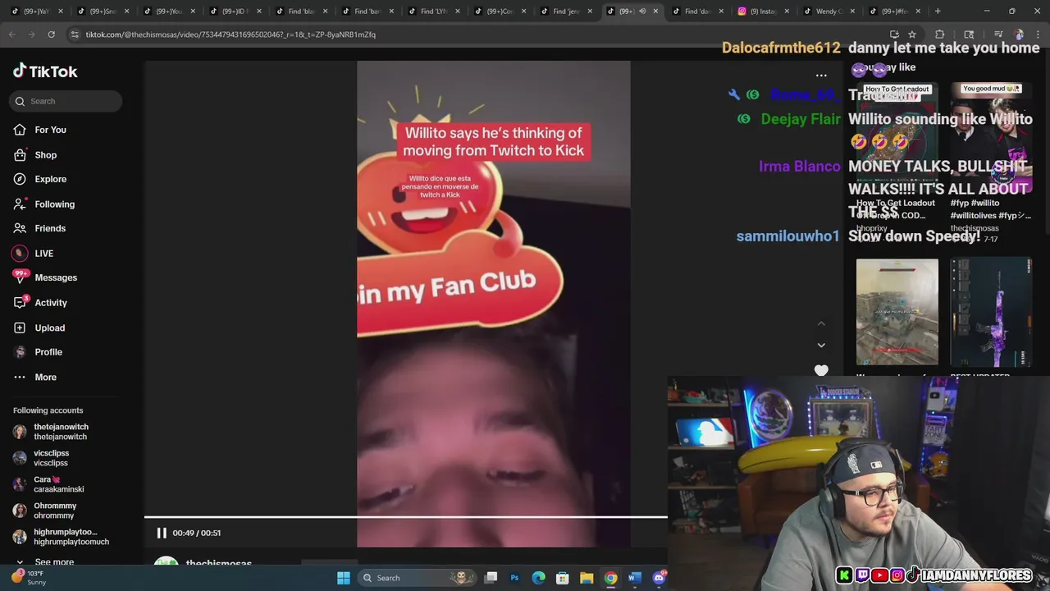Open the three-dot video options menu
Screen dimensions: 1050x591
(821, 76)
